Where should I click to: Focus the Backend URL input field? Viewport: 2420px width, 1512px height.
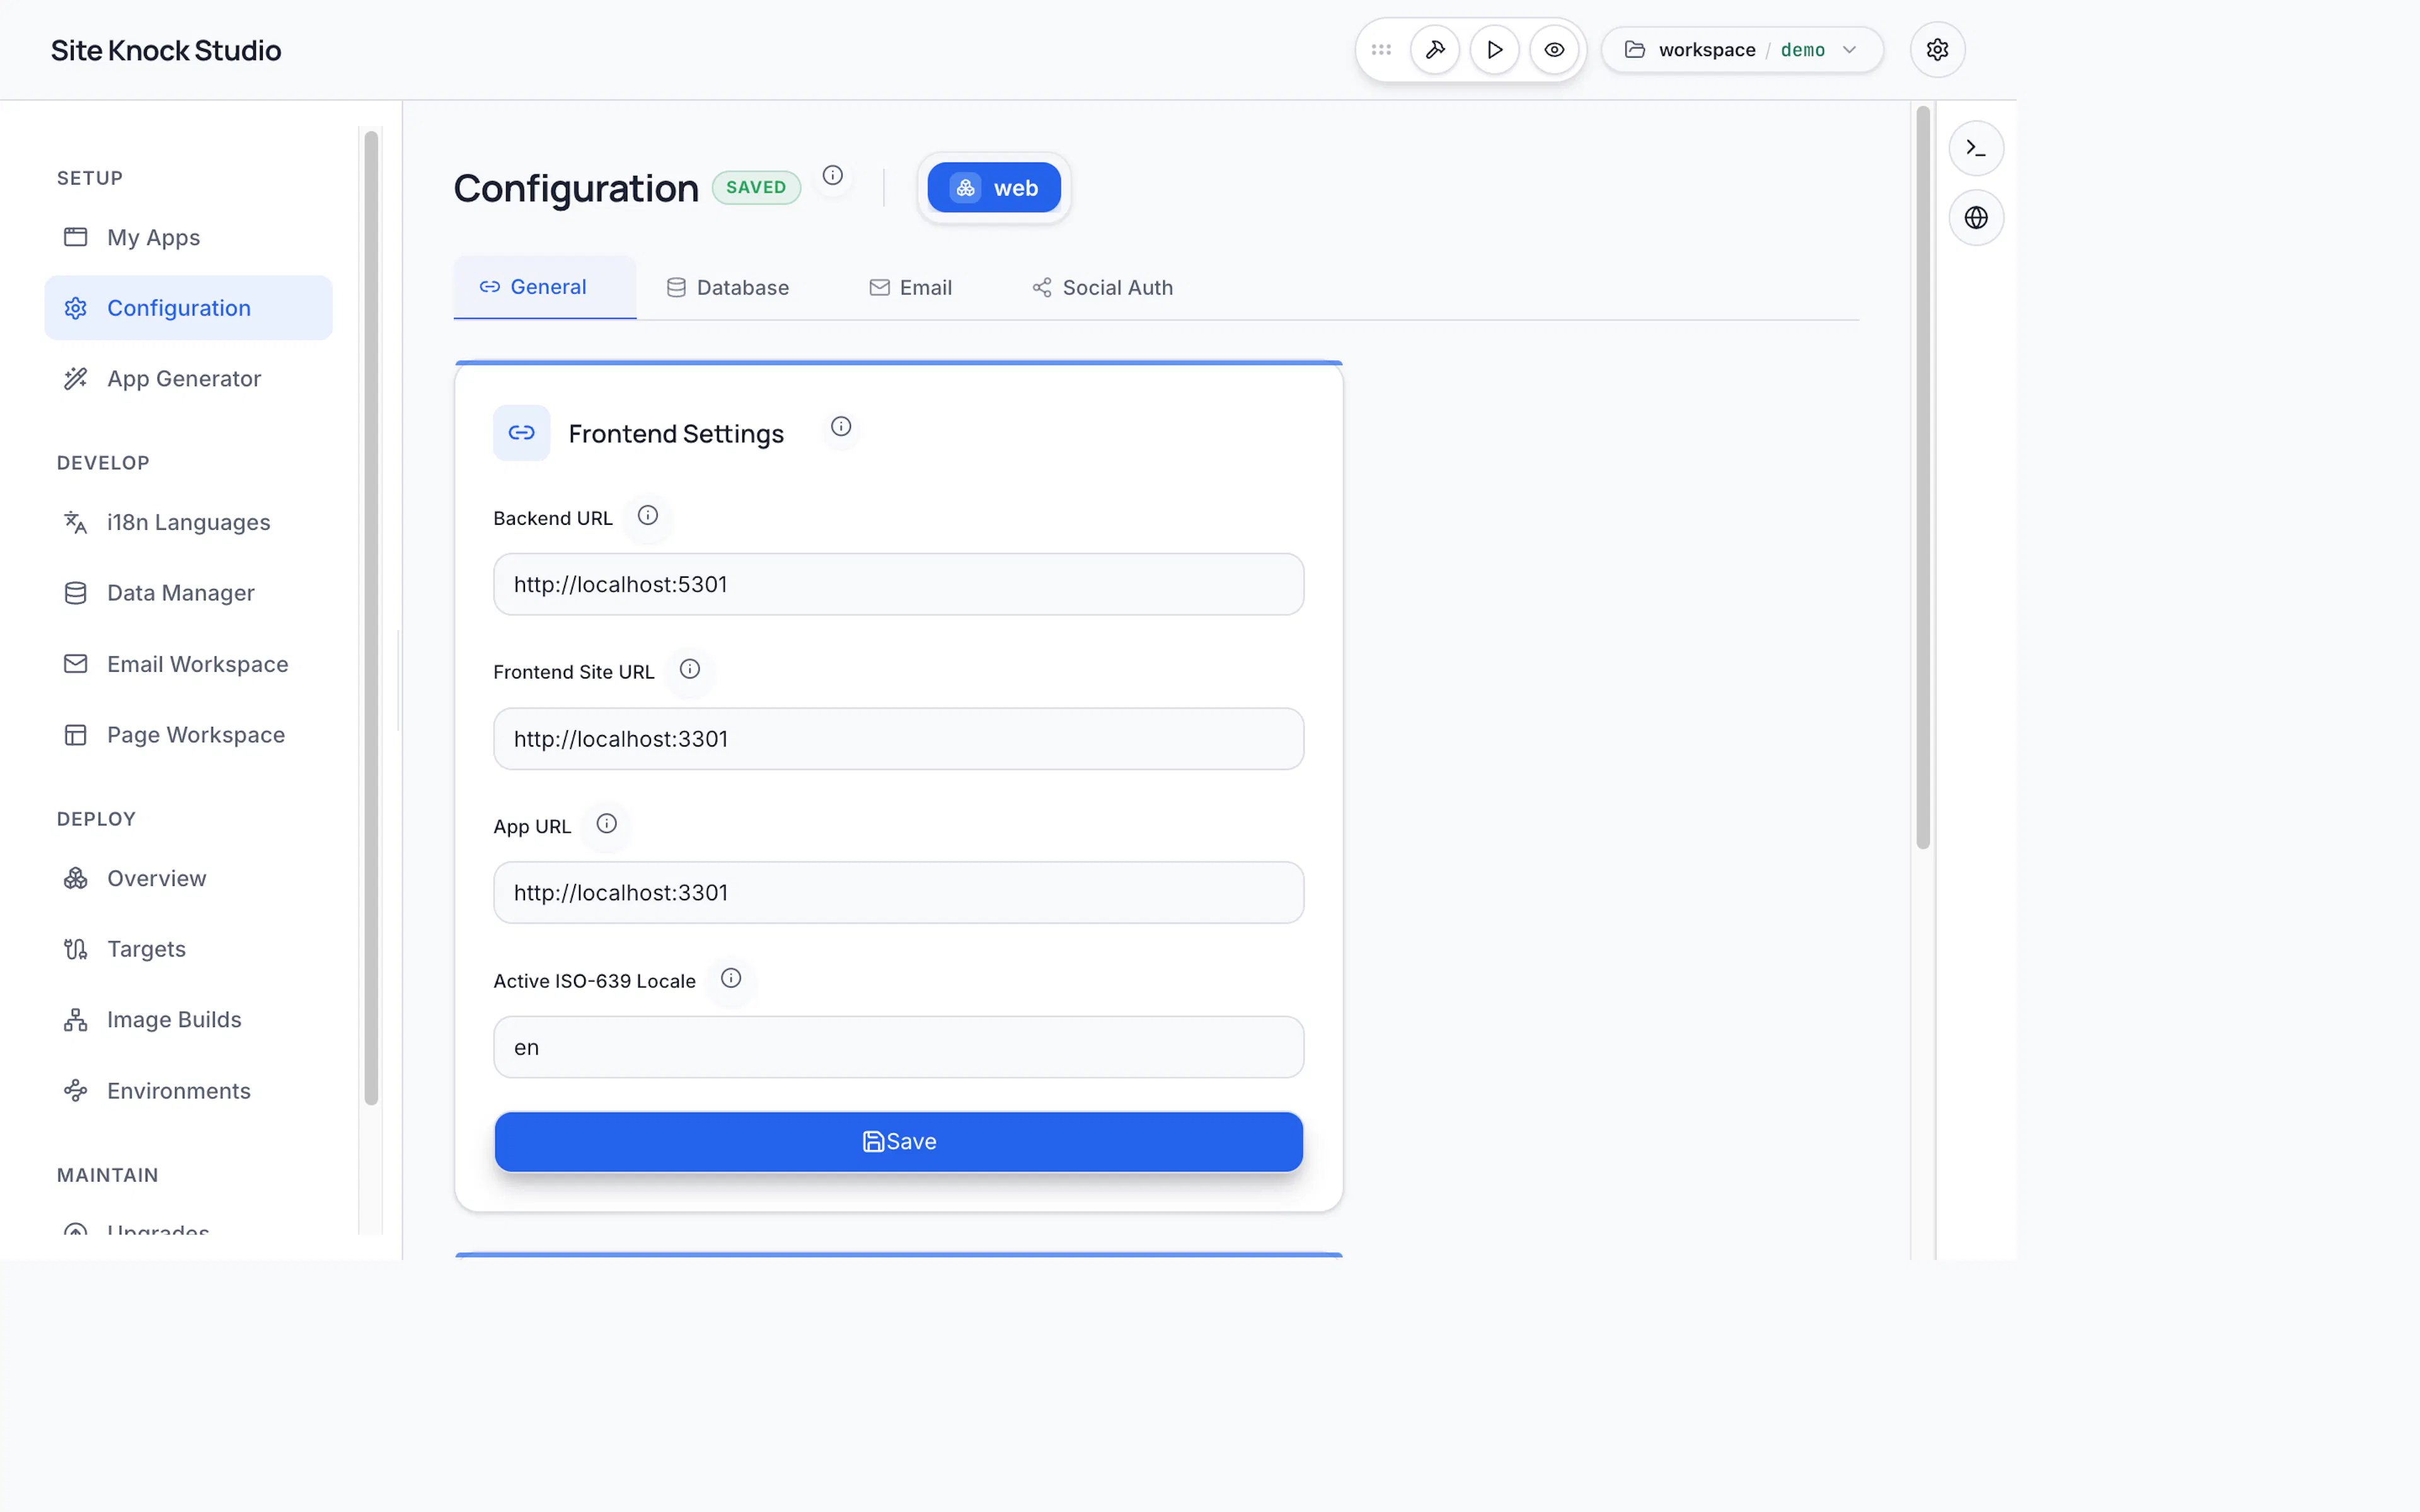(898, 585)
